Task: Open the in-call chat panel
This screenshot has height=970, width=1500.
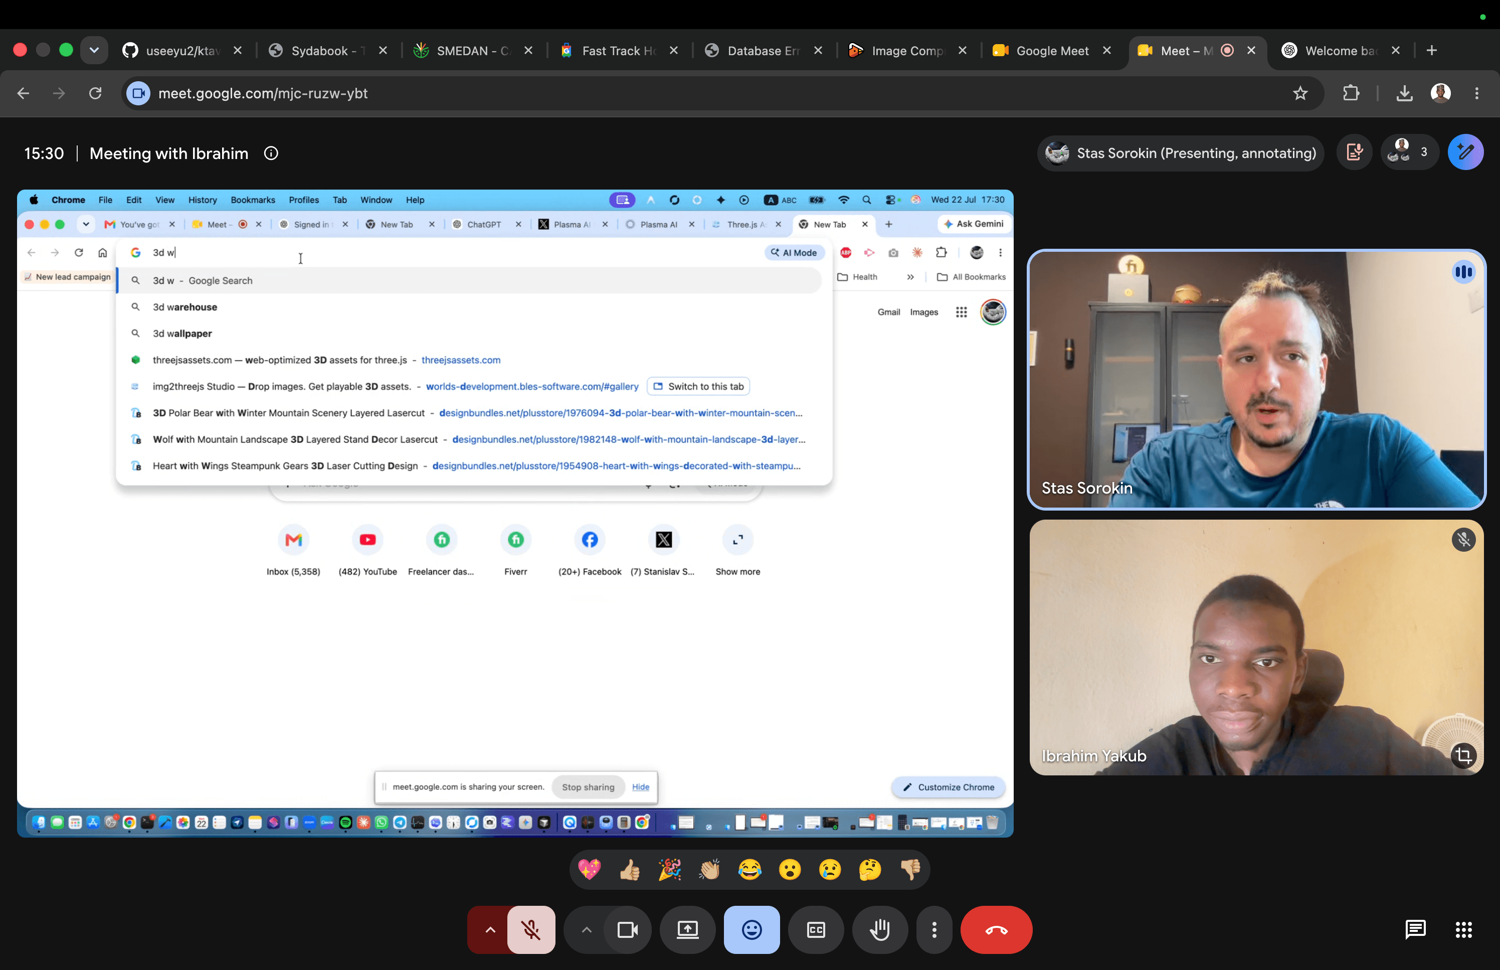Action: 1415,930
